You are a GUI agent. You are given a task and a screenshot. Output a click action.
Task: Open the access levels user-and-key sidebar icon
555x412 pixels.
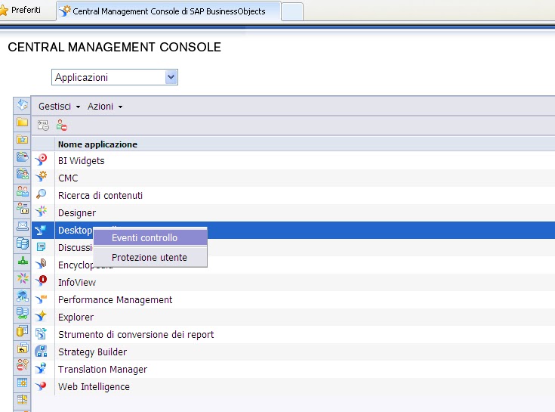pos(23,365)
